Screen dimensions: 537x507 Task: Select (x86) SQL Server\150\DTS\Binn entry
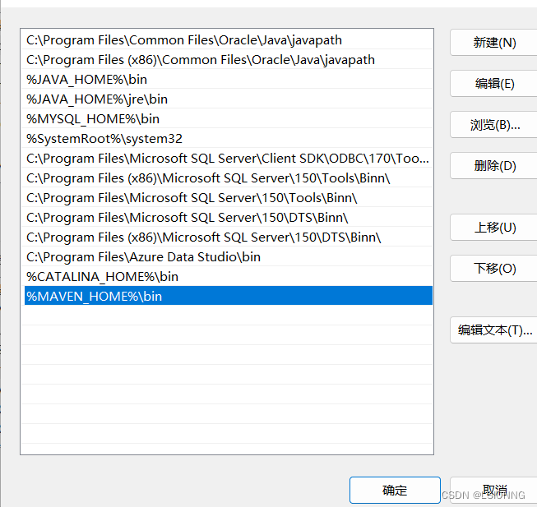click(229, 237)
